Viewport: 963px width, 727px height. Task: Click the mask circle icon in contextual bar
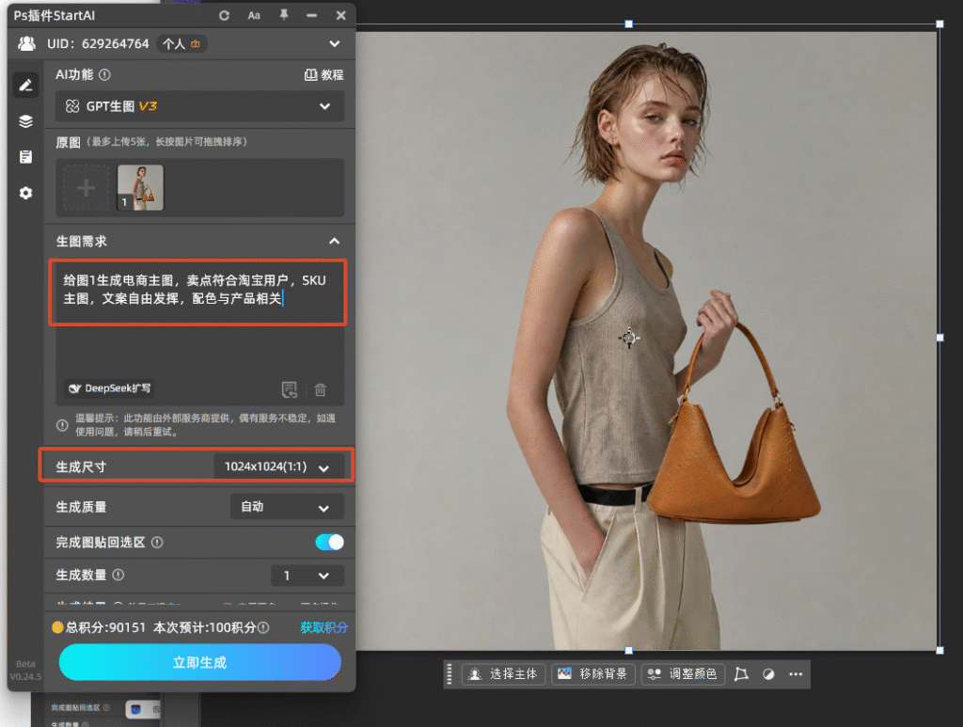coord(768,674)
